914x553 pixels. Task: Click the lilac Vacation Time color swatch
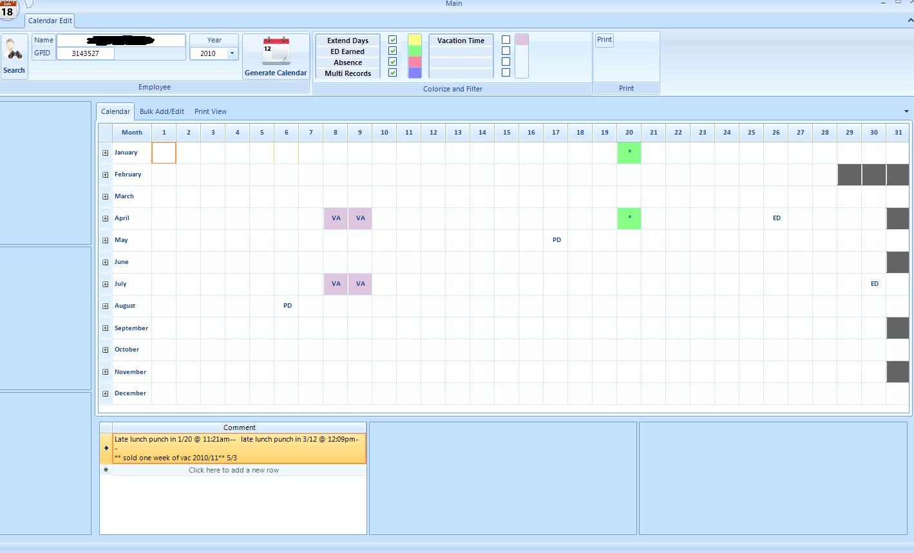coord(522,40)
